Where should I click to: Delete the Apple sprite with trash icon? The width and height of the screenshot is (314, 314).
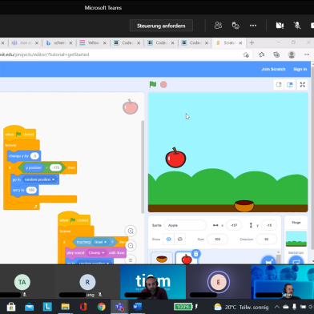196,254
